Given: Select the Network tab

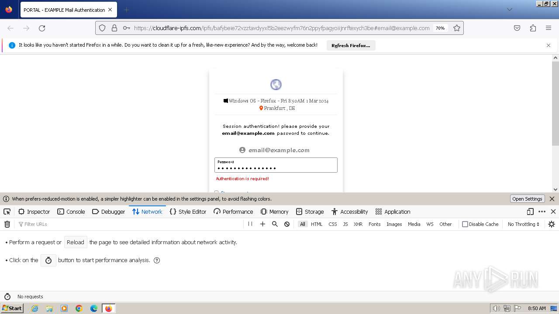Looking at the screenshot, I should [x=147, y=212].
